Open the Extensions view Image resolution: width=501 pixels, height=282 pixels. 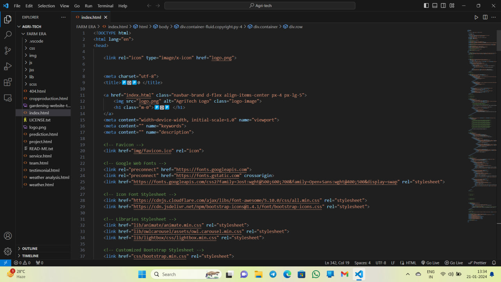tap(7, 82)
